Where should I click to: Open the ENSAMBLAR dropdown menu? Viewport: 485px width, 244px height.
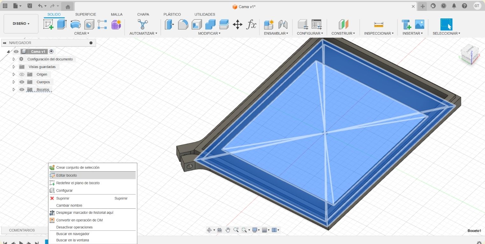276,33
